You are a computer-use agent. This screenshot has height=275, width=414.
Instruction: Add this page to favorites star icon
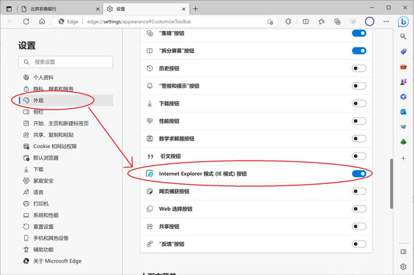270,21
